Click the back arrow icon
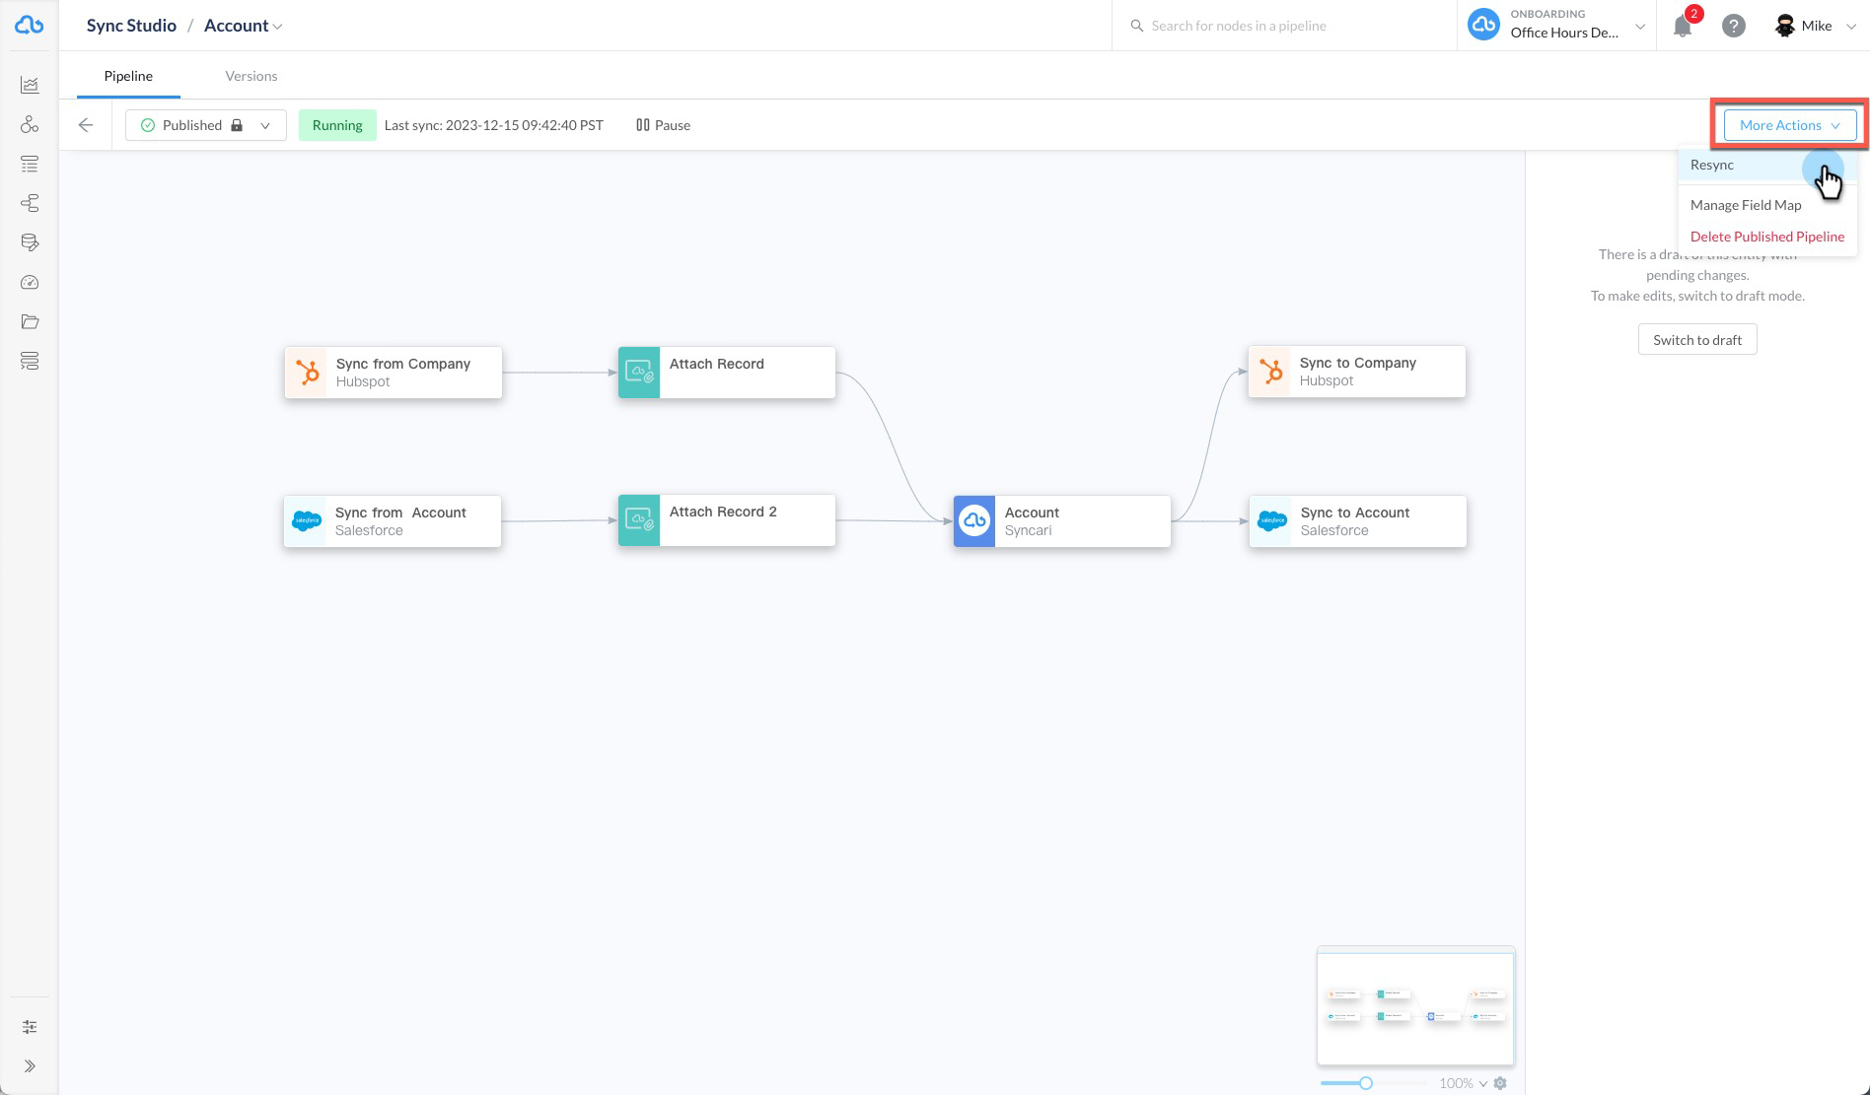This screenshot has height=1095, width=1870. tap(86, 125)
